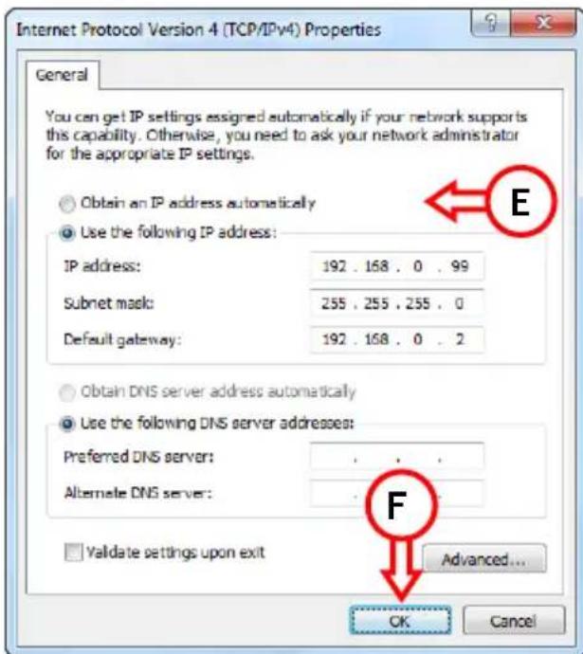Close the IPv4 Properties dialog
The image size is (583, 654).
[544, 22]
